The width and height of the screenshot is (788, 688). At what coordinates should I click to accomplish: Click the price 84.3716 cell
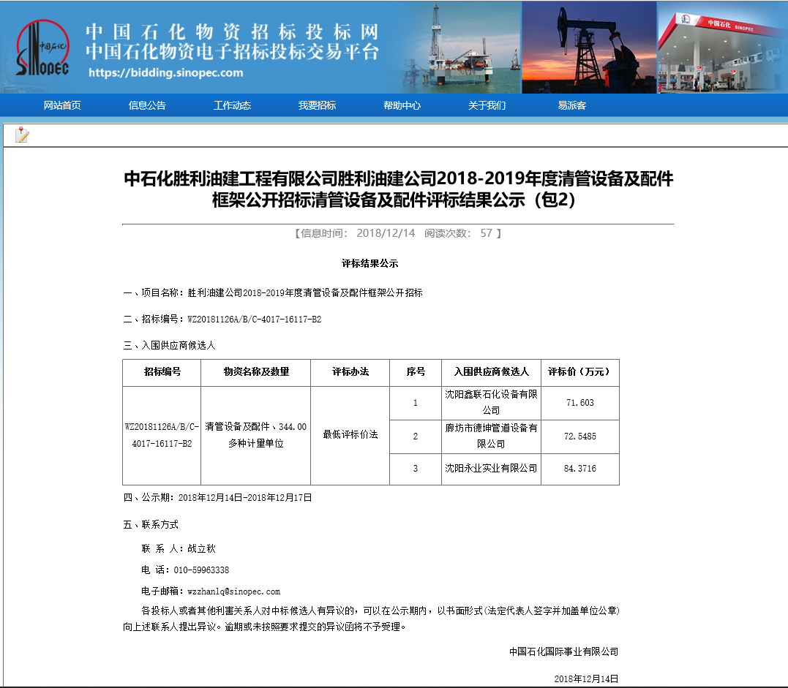click(580, 469)
